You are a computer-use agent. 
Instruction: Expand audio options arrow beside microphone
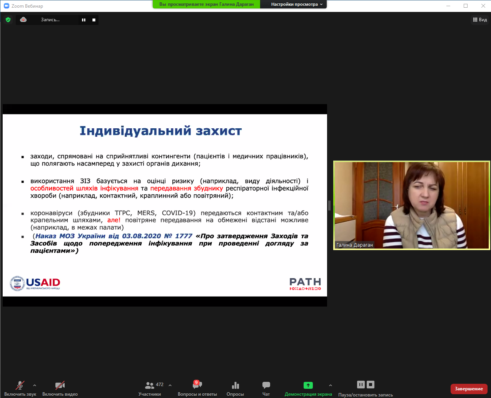[35, 385]
